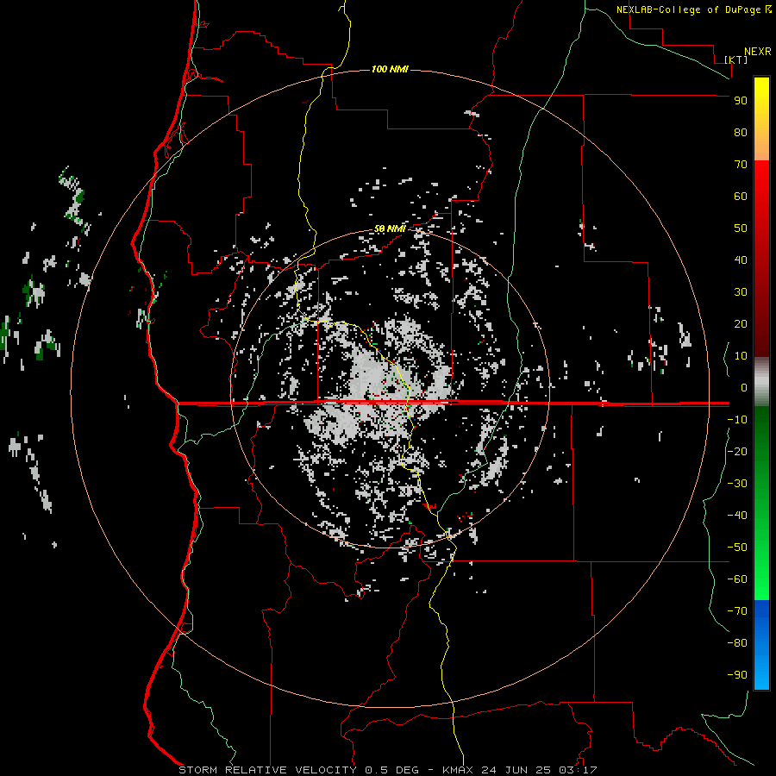Screen dimensions: 776x776
Task: Click the 50 NMI range ring label
Action: (390, 228)
